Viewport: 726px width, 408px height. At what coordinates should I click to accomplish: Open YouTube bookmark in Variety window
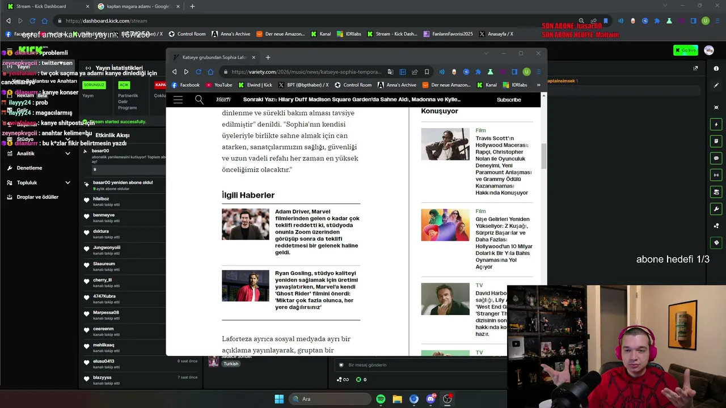tap(219, 85)
